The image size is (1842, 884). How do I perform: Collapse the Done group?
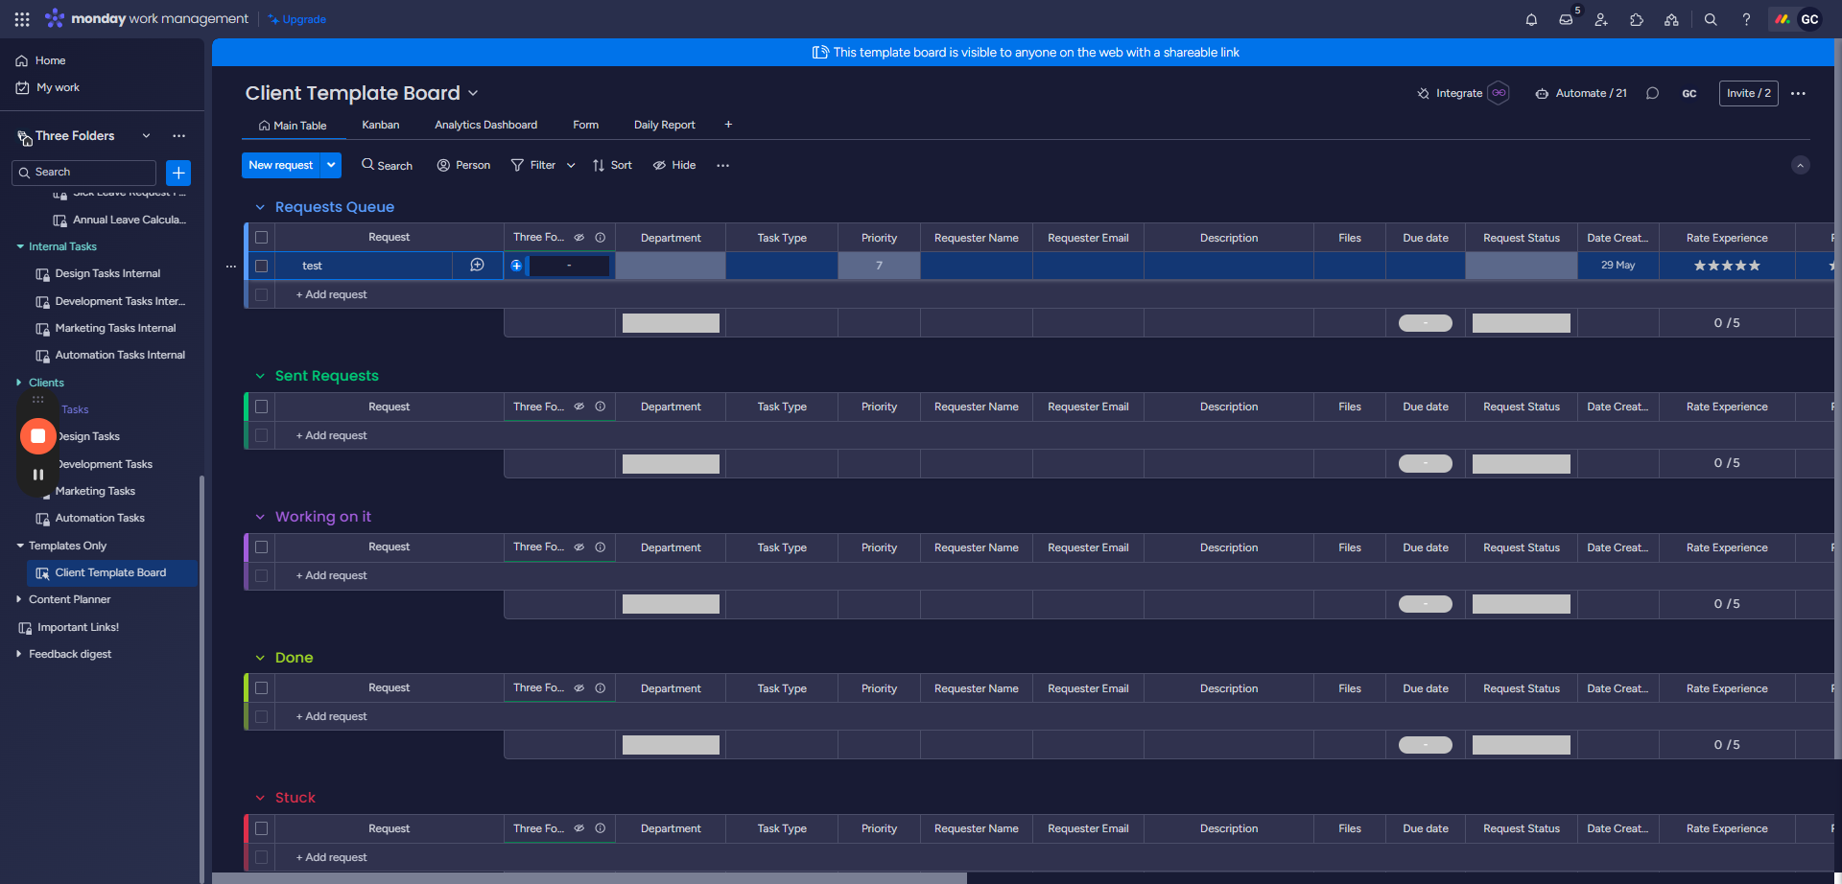click(x=260, y=658)
